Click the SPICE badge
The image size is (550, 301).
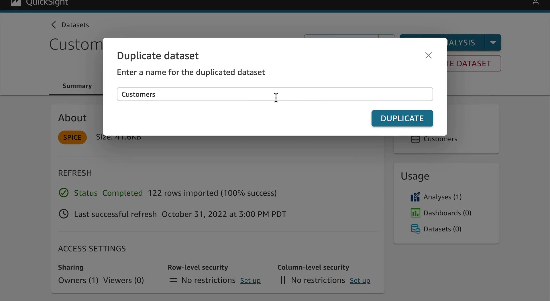72,137
